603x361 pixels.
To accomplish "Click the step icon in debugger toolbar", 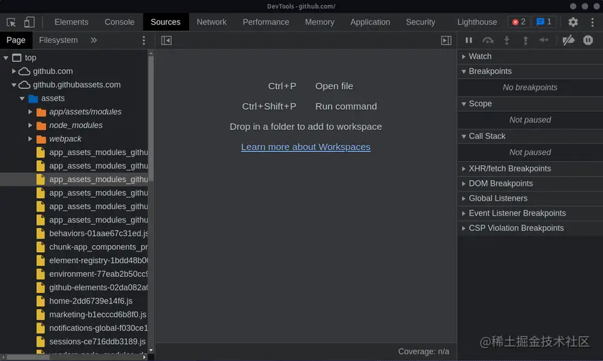I will [544, 40].
